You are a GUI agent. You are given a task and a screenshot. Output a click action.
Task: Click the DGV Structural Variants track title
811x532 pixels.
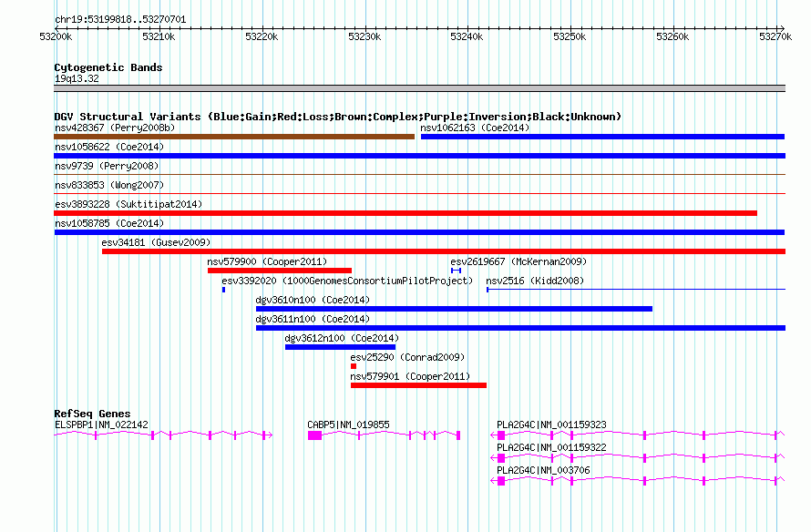338,117
